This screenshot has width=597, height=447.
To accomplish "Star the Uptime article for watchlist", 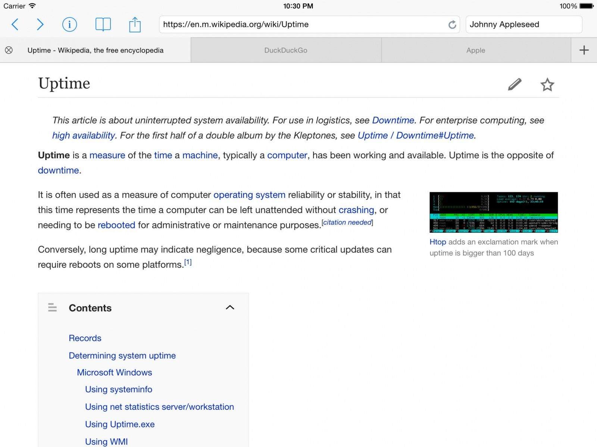I will (x=547, y=85).
